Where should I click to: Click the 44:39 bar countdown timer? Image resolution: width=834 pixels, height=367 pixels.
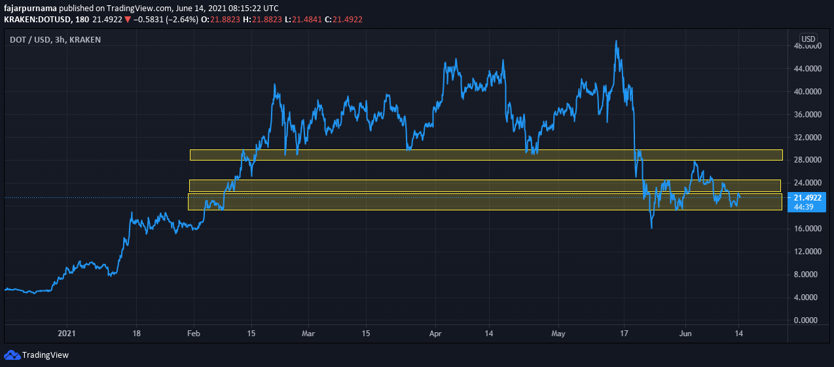[x=803, y=206]
